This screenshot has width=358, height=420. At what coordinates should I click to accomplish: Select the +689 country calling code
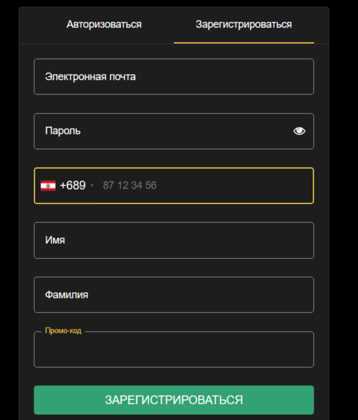73,186
